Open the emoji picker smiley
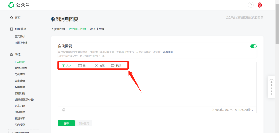The width and height of the screenshot is (279, 133). point(64,110)
